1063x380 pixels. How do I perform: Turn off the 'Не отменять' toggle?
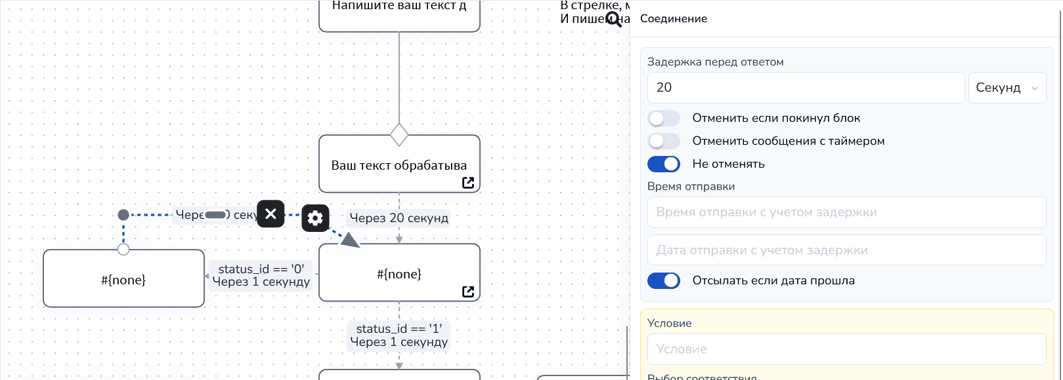coord(664,164)
